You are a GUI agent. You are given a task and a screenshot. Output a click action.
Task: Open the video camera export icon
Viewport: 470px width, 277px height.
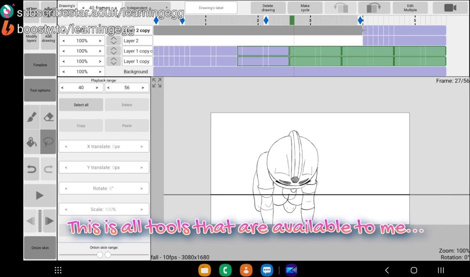coord(450,8)
